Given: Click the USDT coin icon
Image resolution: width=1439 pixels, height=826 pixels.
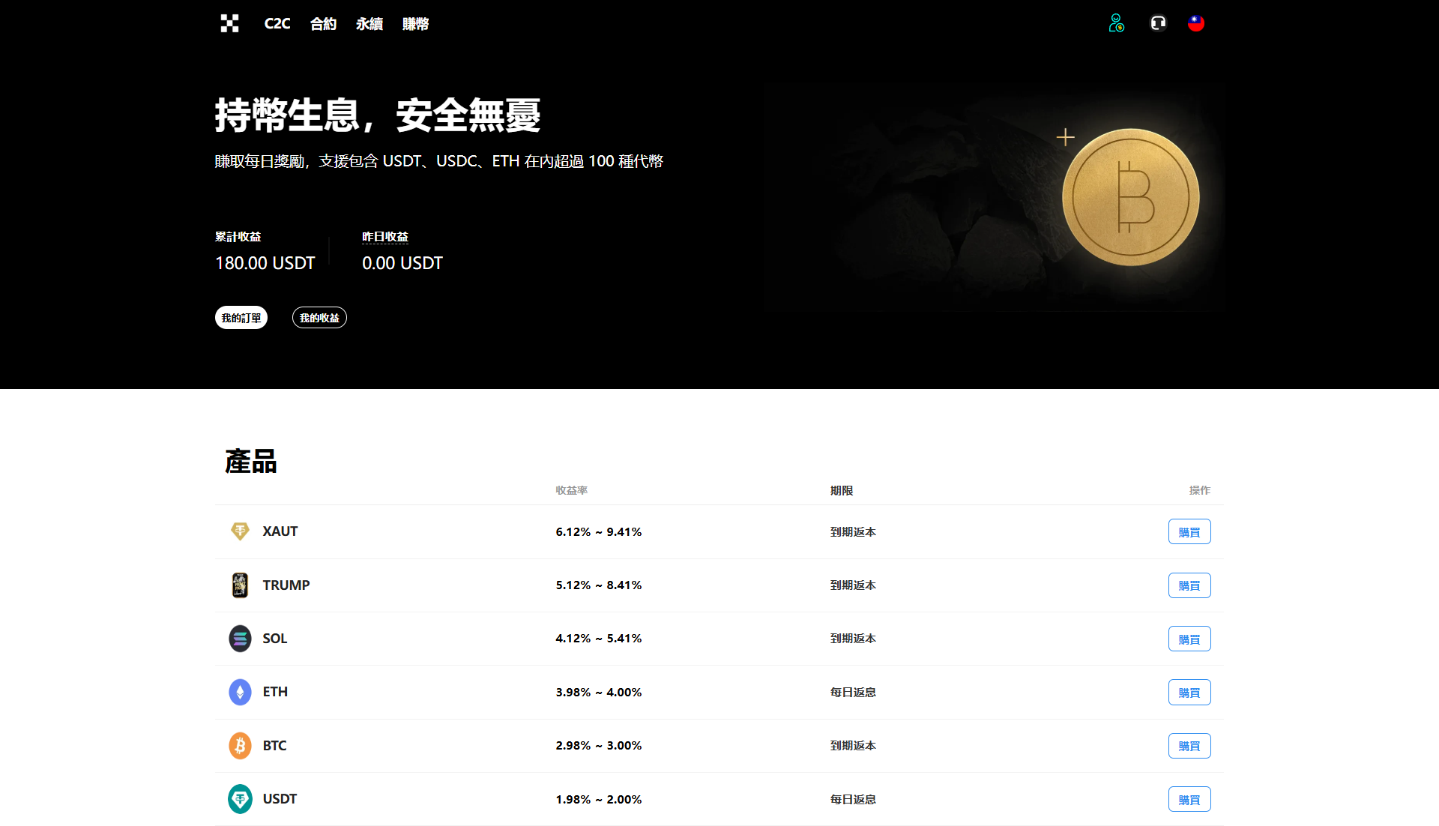Looking at the screenshot, I should coord(240,799).
